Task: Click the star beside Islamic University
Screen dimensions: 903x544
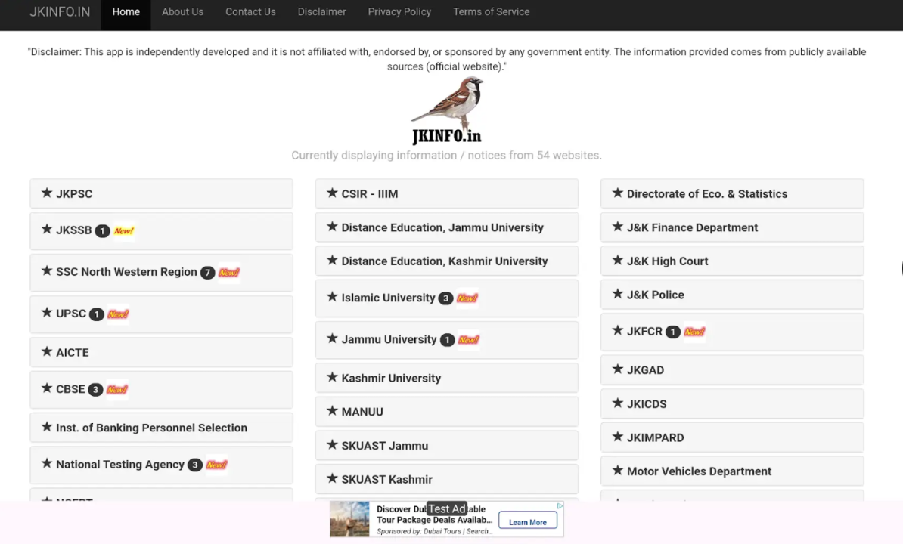Action: [x=332, y=297]
